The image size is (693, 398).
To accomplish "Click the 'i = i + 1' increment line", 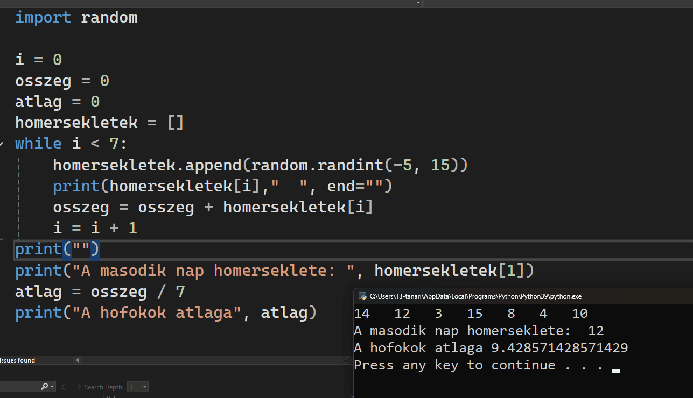I will click(95, 228).
